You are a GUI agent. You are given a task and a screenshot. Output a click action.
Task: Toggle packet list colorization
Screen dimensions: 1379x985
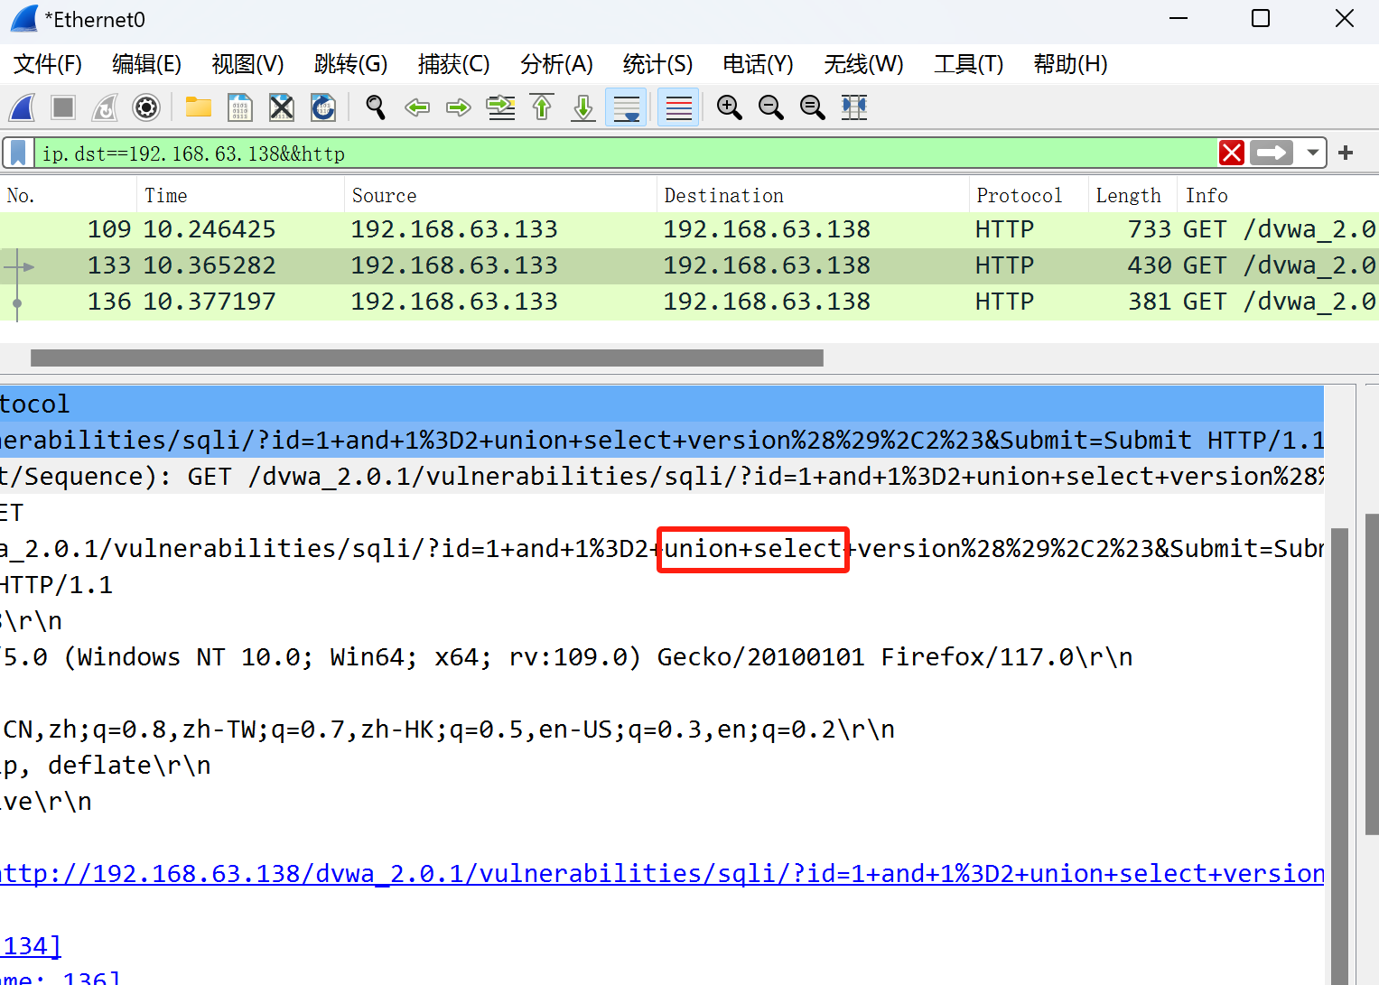[x=678, y=107]
